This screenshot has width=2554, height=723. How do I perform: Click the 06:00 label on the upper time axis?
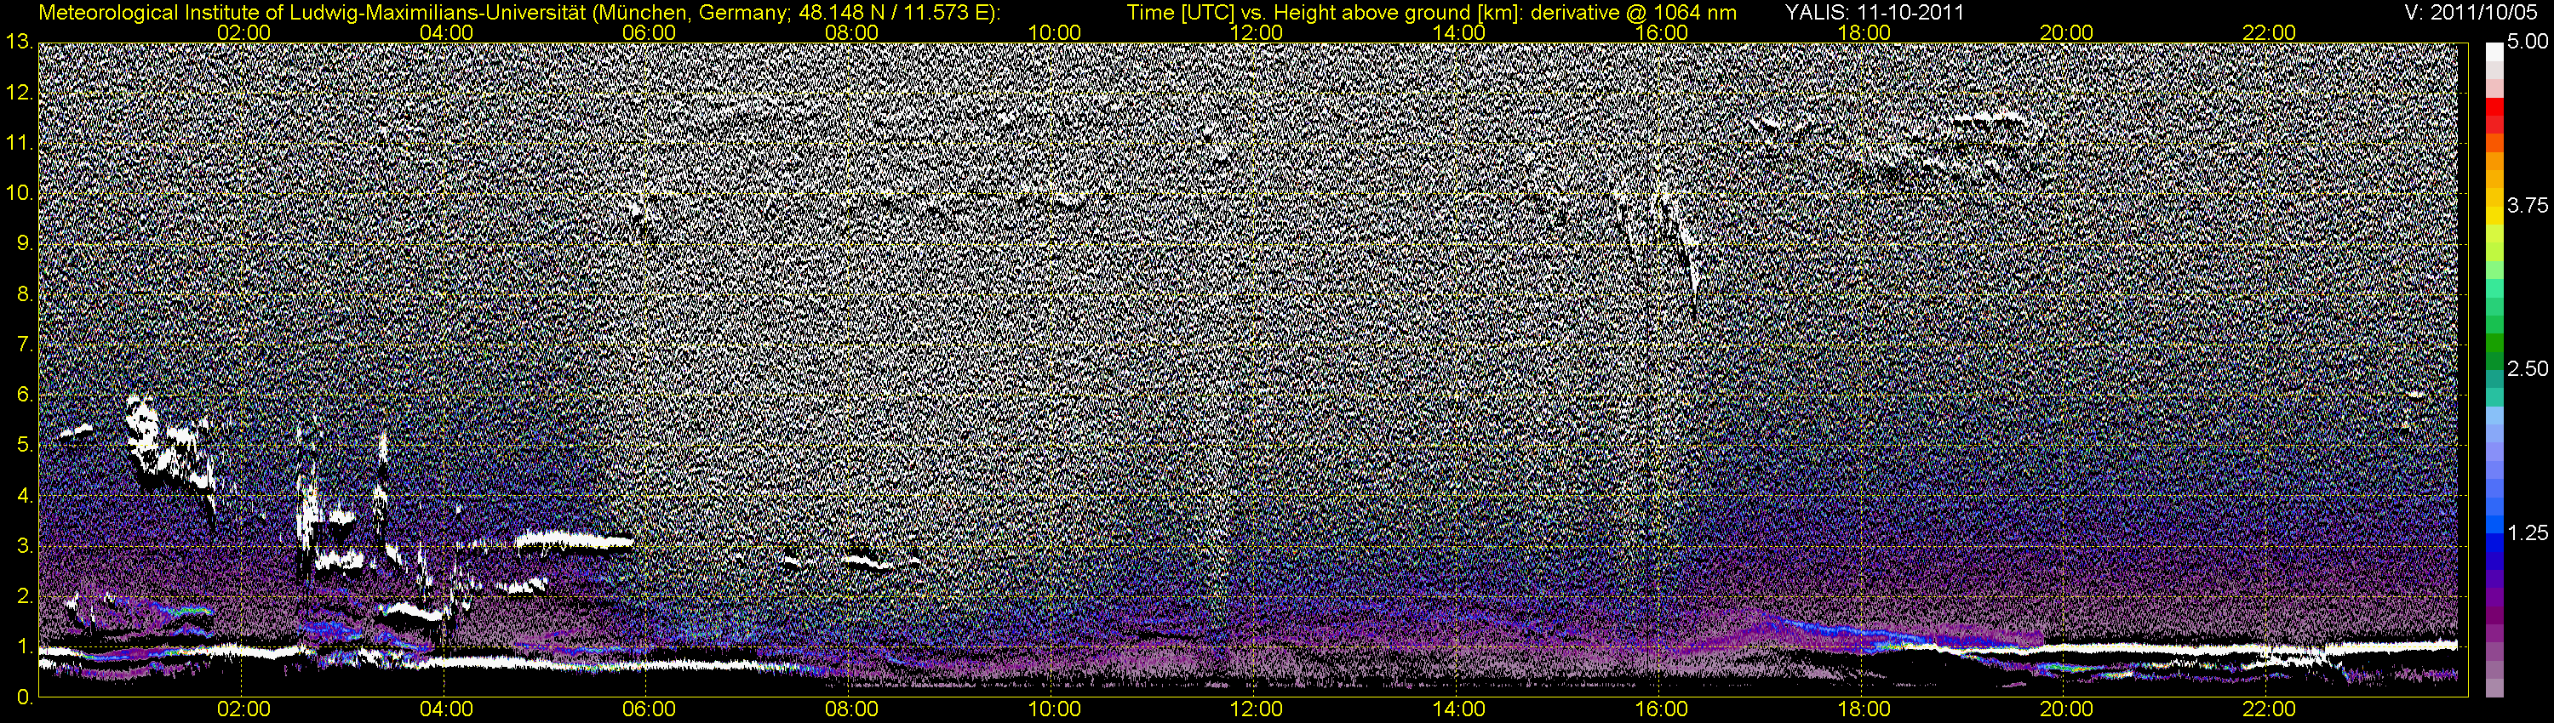(650, 32)
